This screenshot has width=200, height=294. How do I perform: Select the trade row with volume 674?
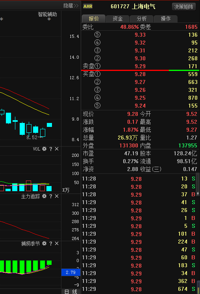pyautogui.click(x=141, y=289)
